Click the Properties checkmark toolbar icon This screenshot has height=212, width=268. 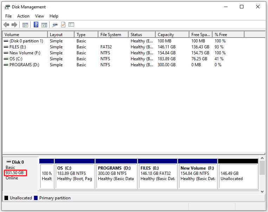(x=63, y=25)
